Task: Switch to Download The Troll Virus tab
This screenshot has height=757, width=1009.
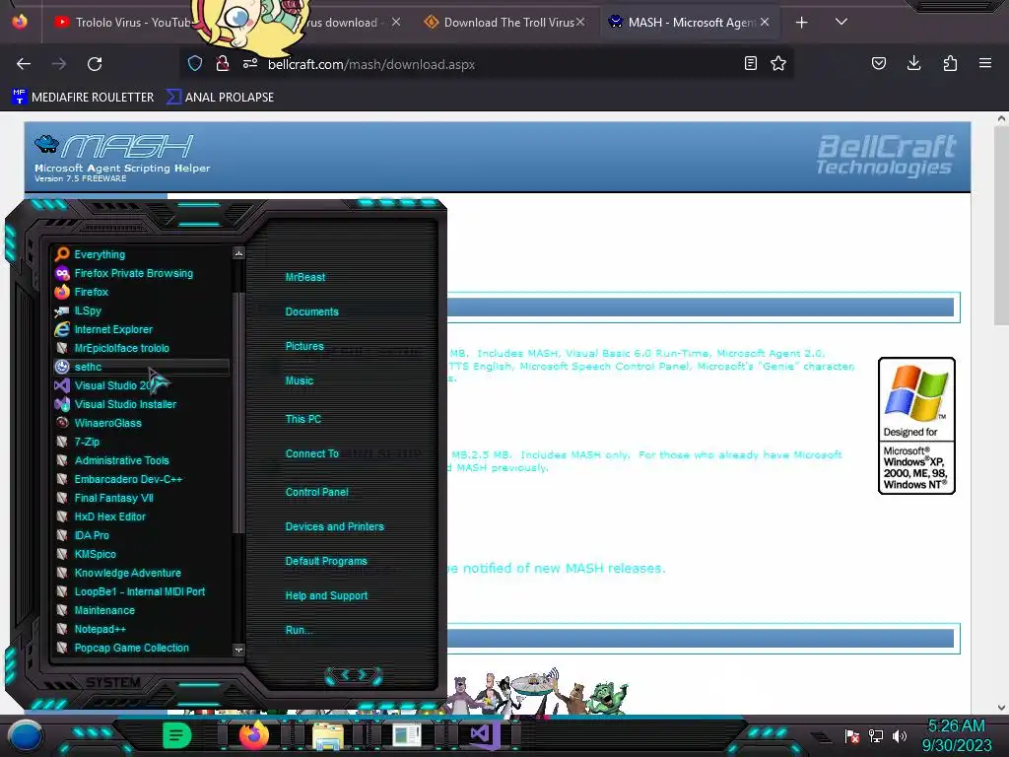Action: [x=505, y=23]
